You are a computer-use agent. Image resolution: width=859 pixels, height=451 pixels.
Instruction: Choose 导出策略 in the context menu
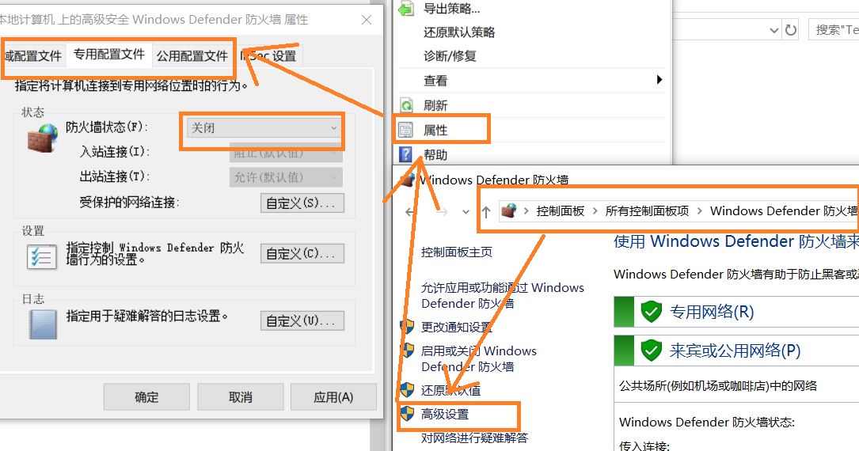pyautogui.click(x=451, y=8)
